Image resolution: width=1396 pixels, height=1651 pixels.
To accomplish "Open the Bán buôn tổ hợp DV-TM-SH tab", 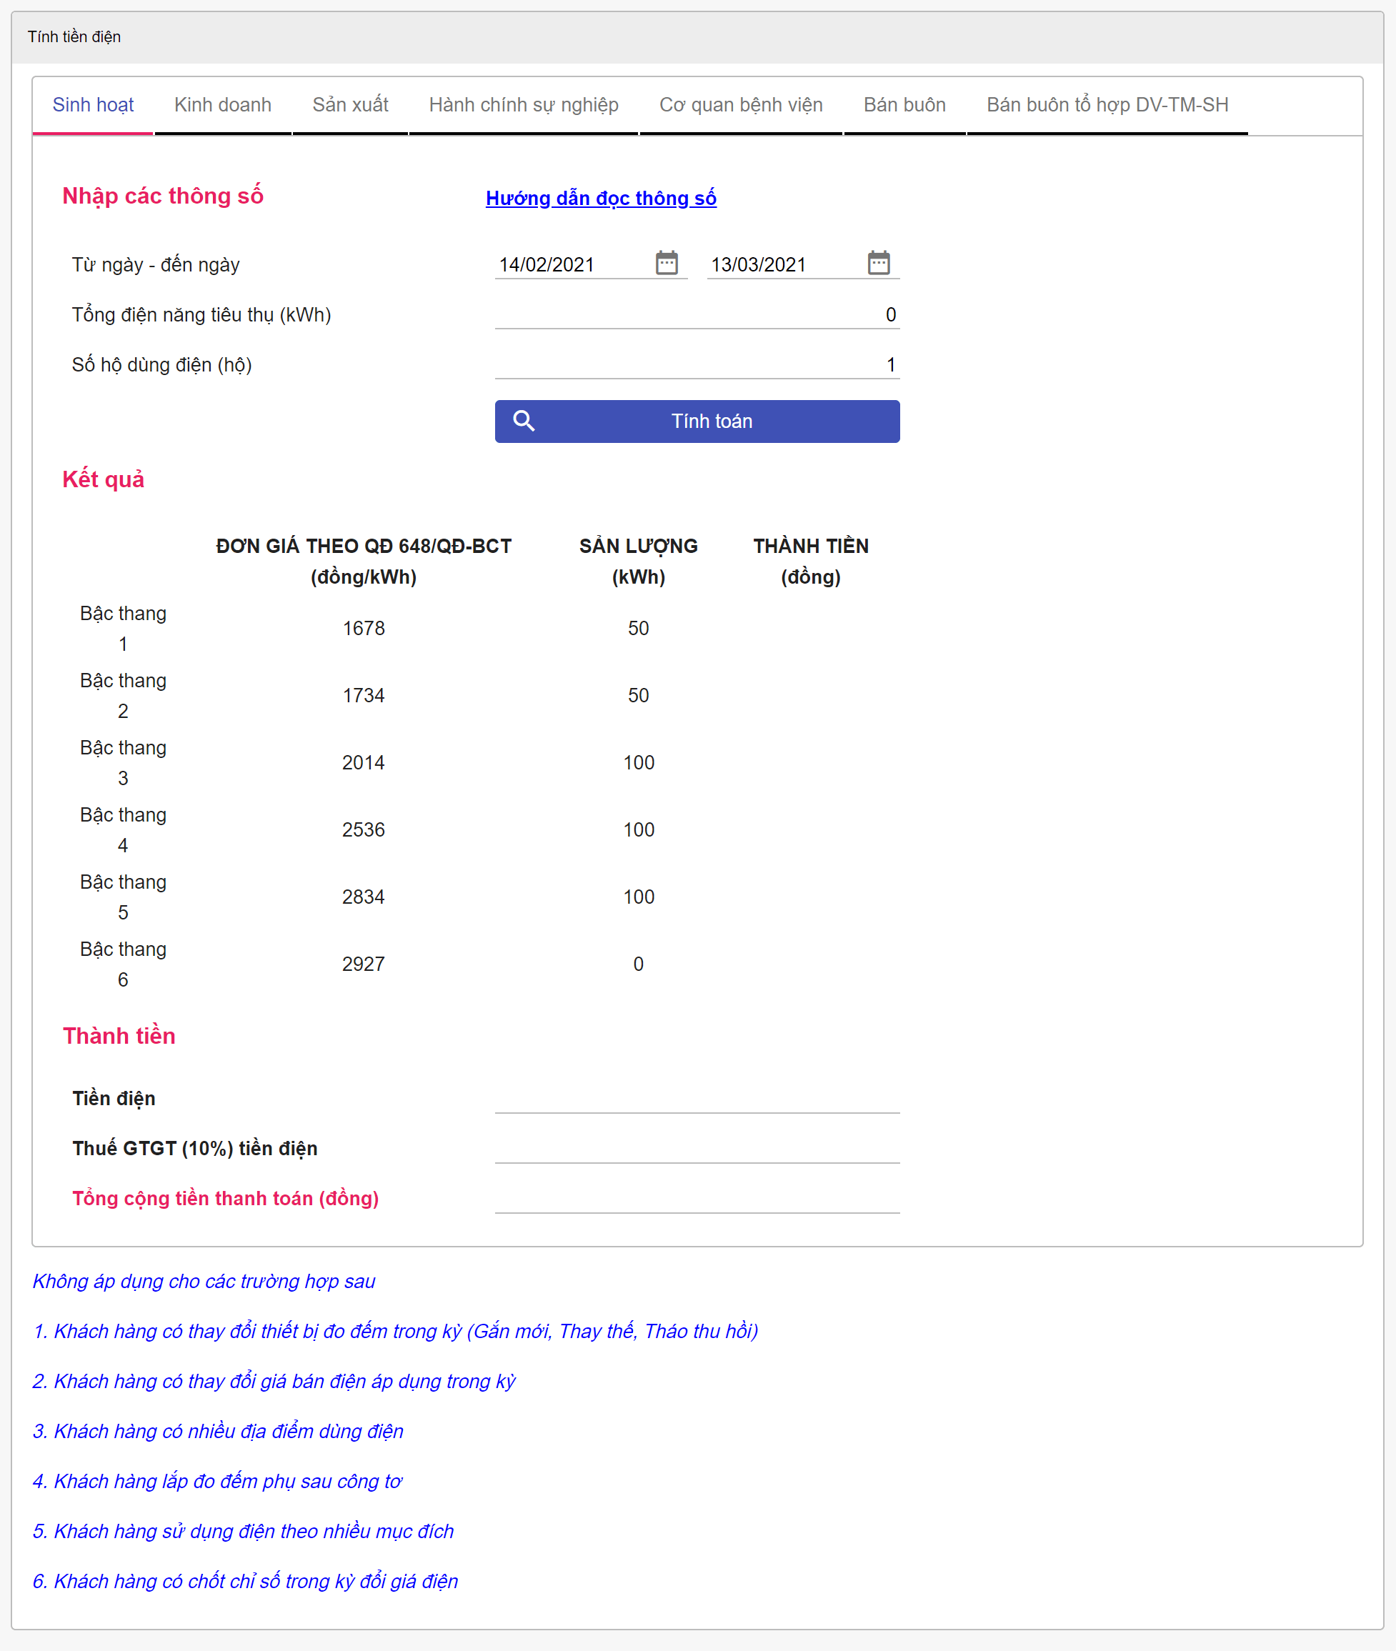I will 1107,104.
